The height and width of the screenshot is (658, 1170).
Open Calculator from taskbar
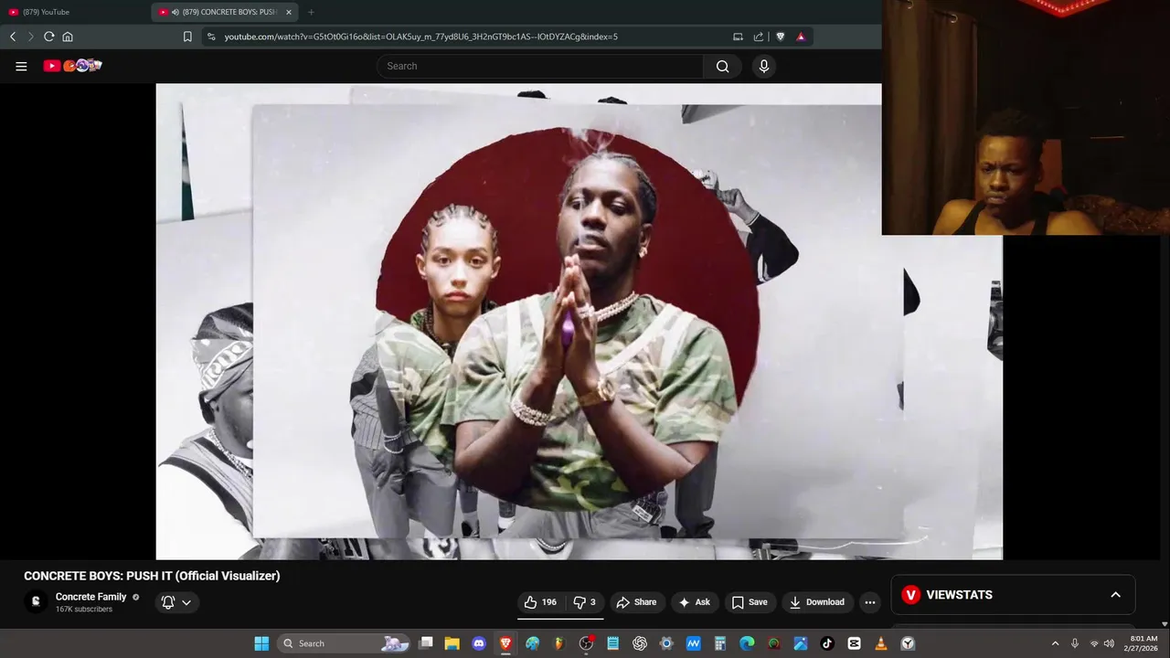click(720, 643)
